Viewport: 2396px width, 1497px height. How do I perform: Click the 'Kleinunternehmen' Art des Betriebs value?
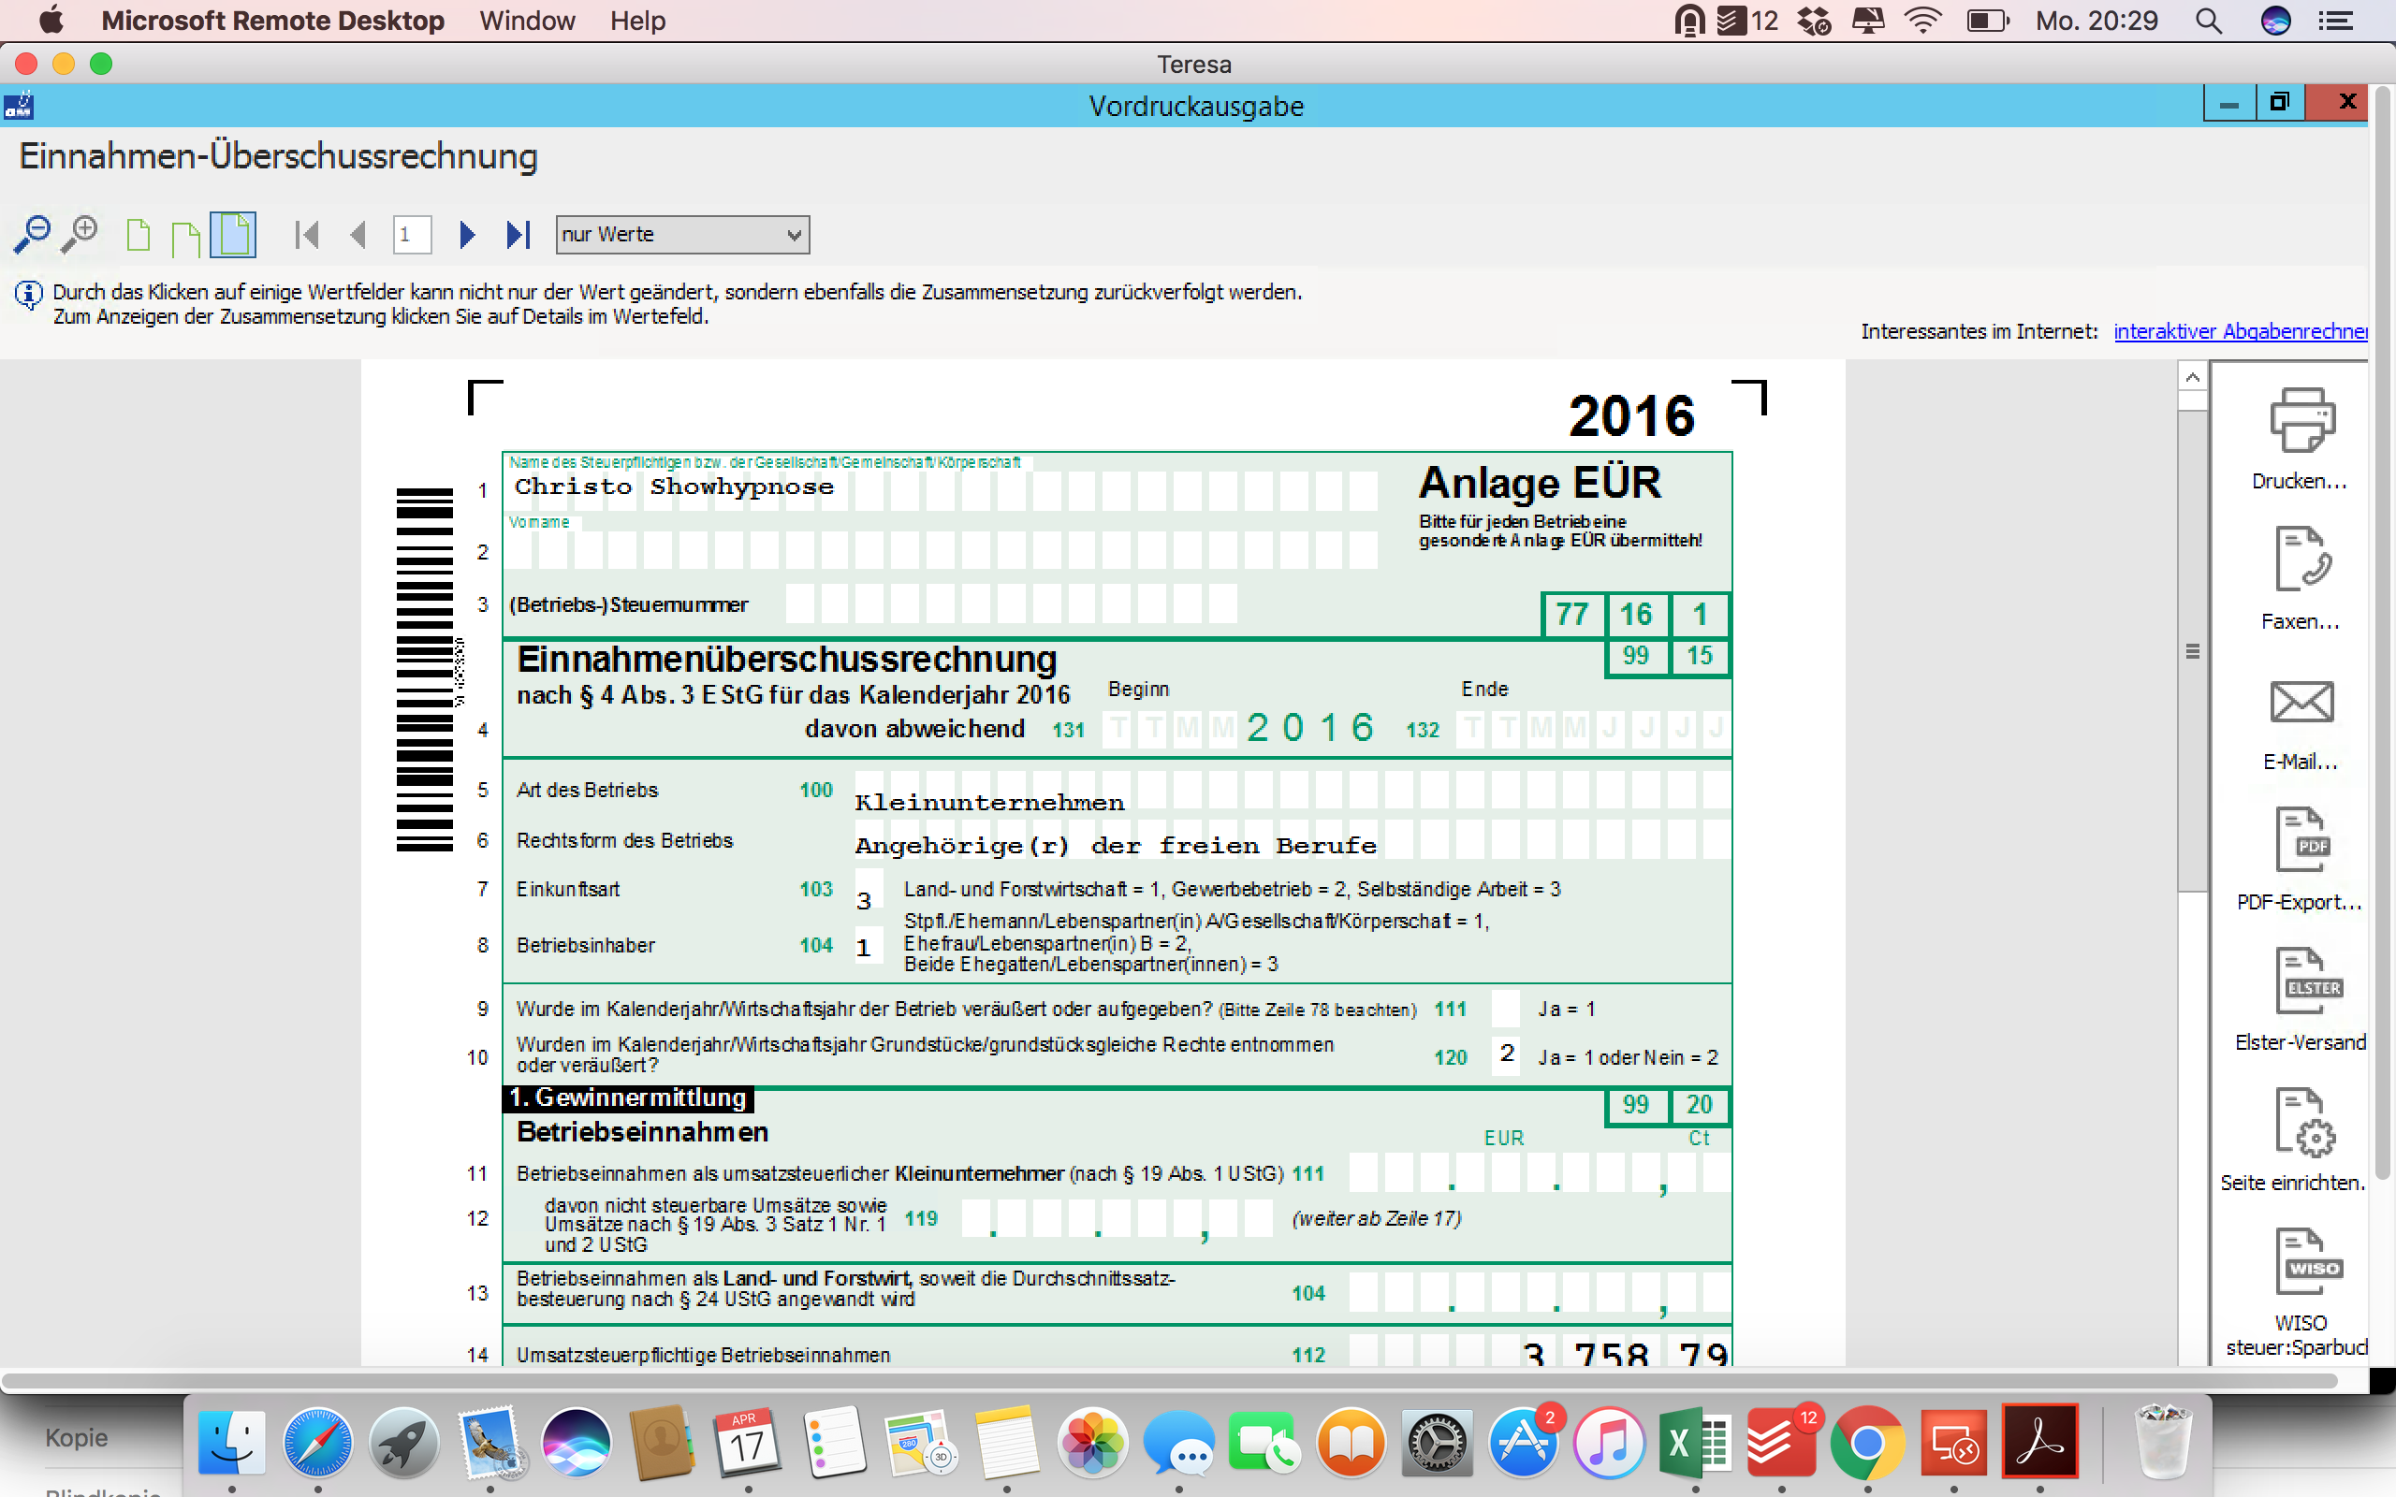[x=989, y=802]
